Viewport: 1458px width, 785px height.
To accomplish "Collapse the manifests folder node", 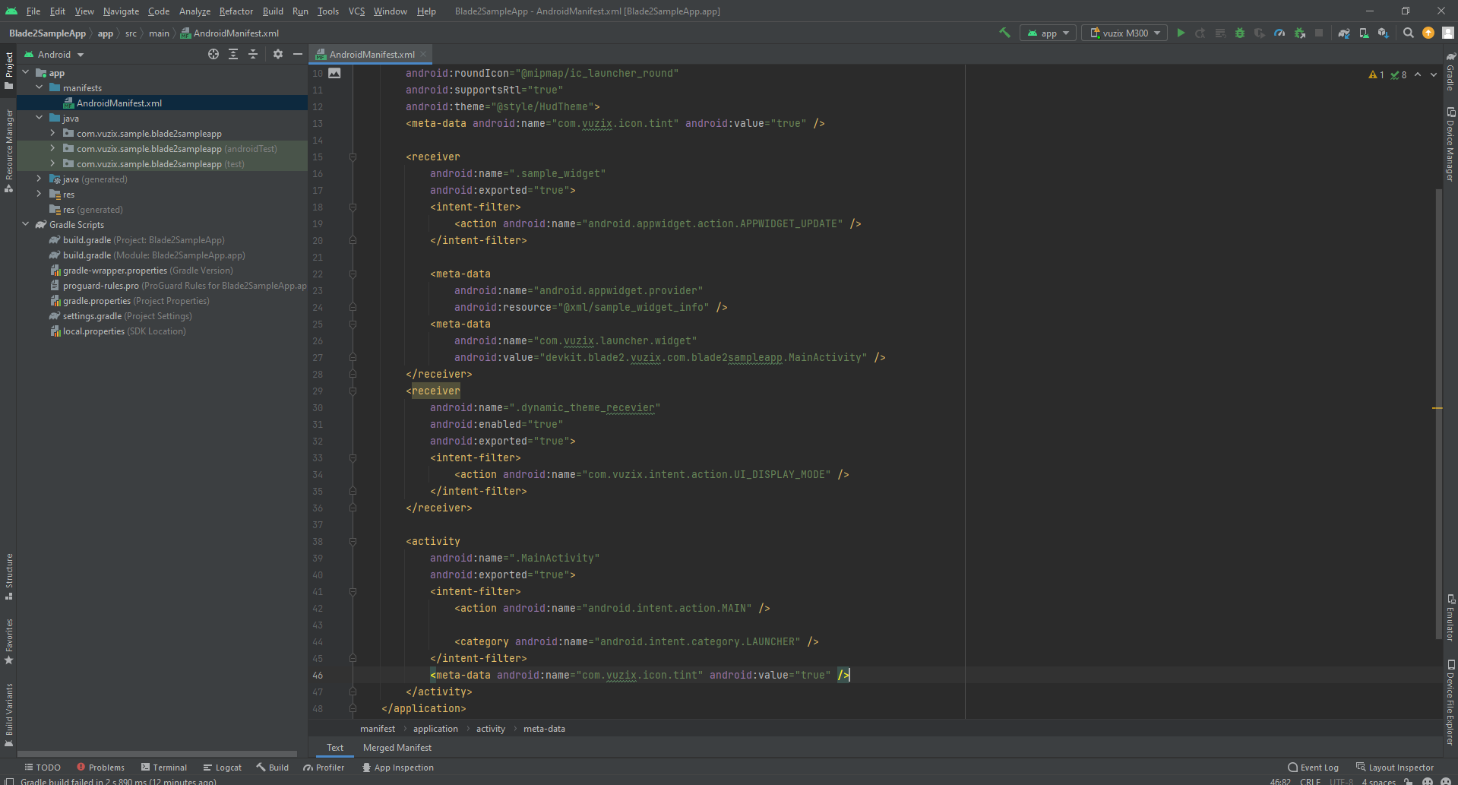I will click(39, 87).
